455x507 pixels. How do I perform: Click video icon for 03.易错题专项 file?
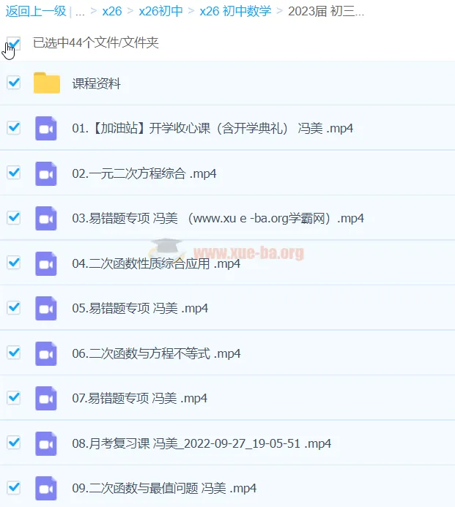(x=46, y=218)
